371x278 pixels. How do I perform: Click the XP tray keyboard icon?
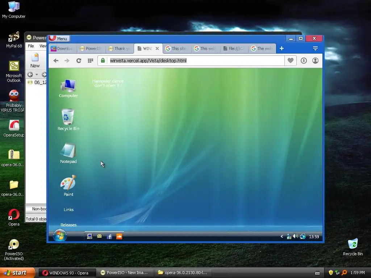317,273
